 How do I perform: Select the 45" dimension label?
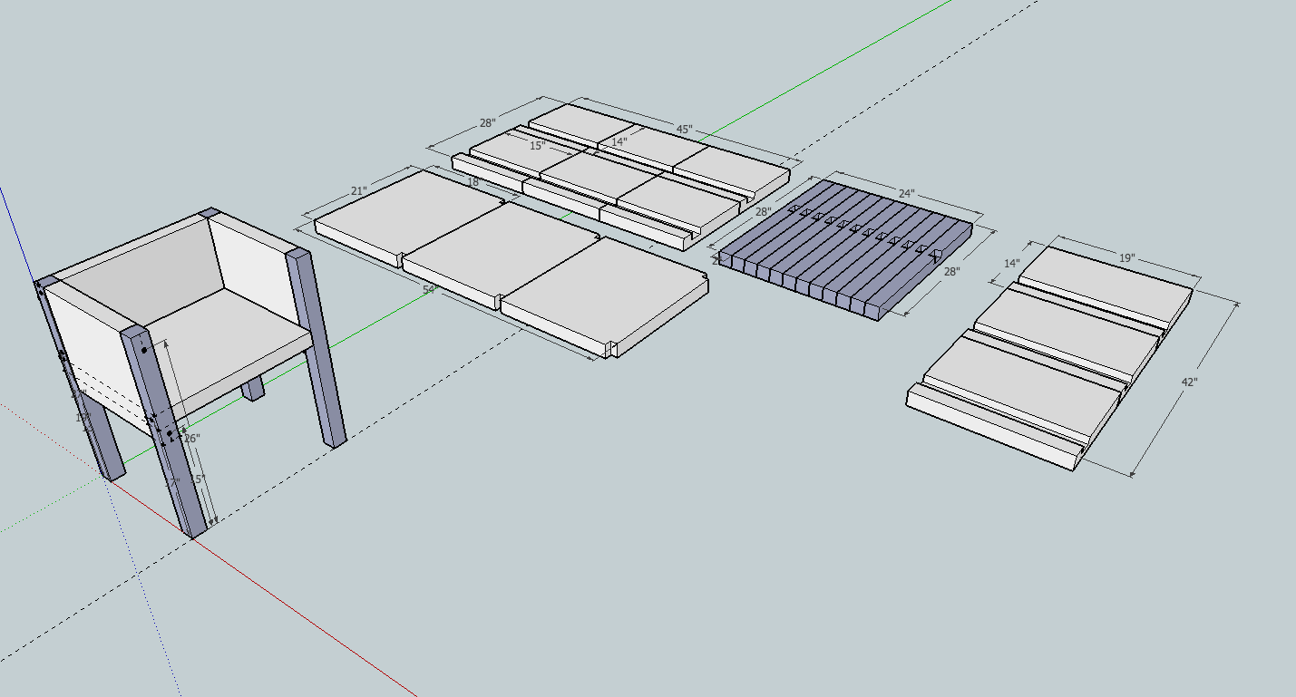(684, 130)
